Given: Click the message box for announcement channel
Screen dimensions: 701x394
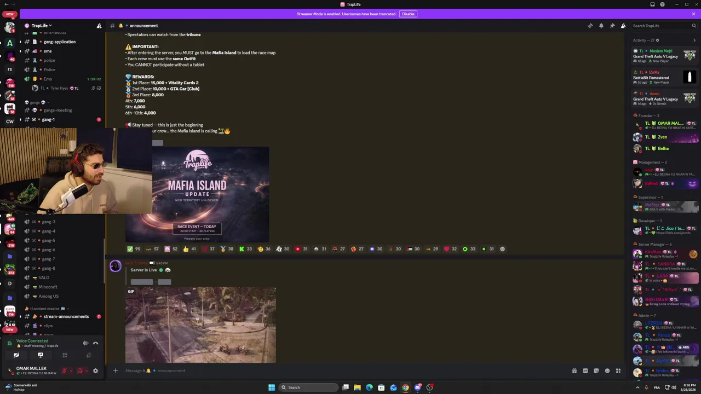Looking at the screenshot, I should [x=345, y=370].
